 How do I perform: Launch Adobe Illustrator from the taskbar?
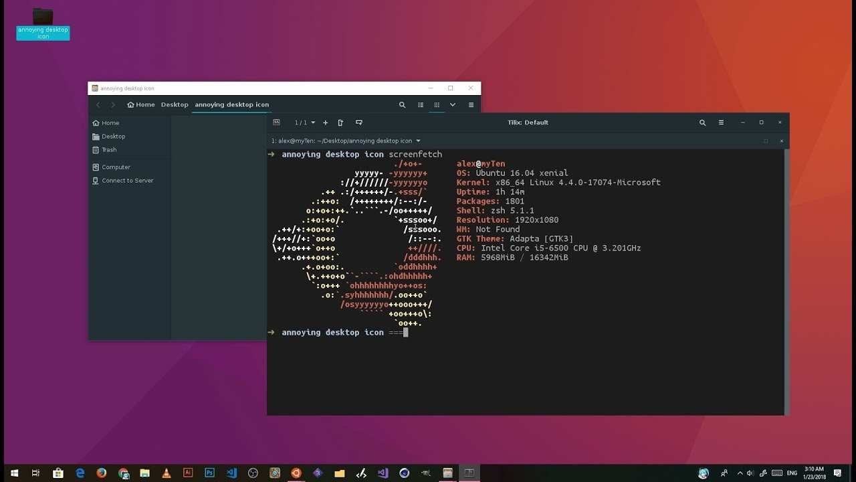point(188,473)
